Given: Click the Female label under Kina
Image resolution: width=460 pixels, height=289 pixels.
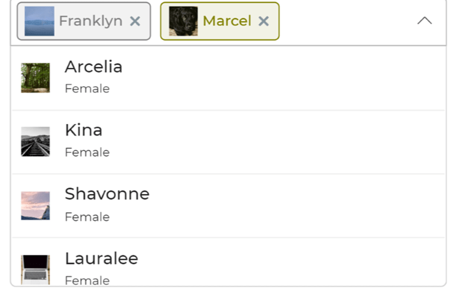Looking at the screenshot, I should click(x=87, y=153).
